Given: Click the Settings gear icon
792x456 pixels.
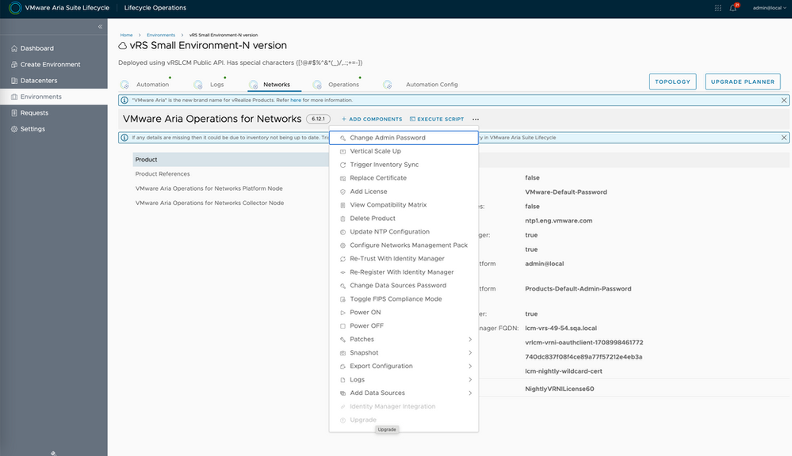Looking at the screenshot, I should 14,129.
